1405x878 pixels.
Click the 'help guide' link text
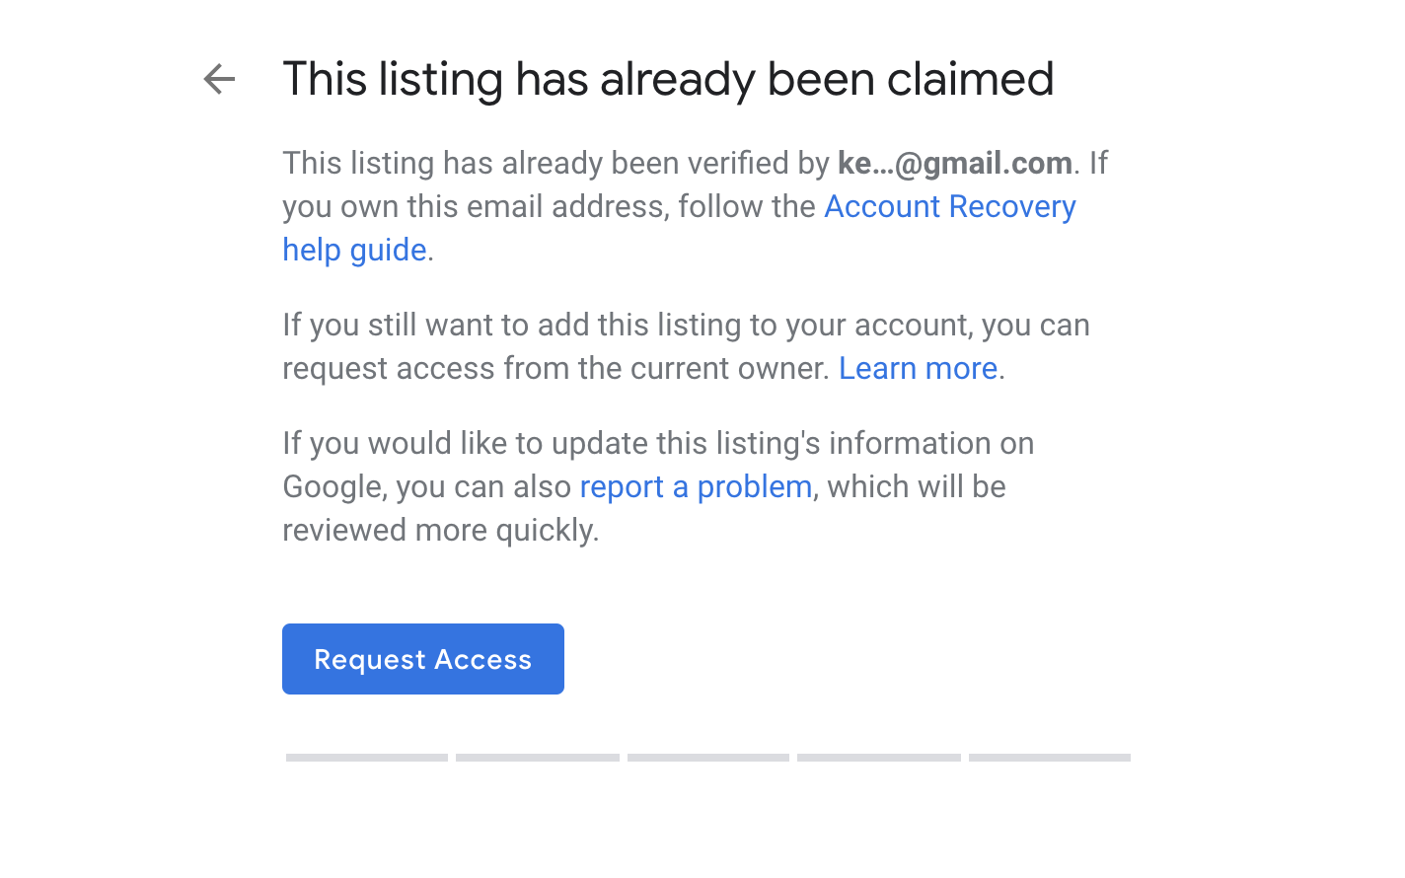click(354, 250)
